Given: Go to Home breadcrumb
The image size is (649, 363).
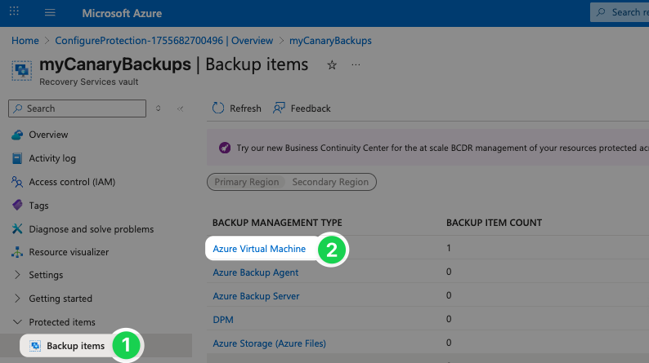Looking at the screenshot, I should (x=25, y=41).
